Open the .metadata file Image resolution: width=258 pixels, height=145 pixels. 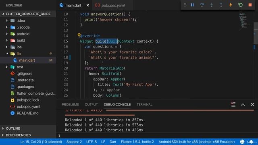25,80
